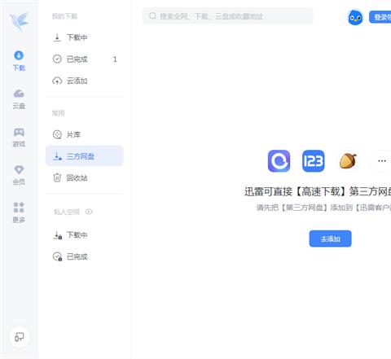Select 已完成 with count 1
Viewport: 391px width, 359px height.
point(85,59)
